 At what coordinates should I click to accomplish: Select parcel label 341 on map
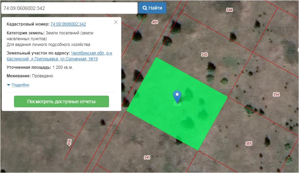tap(147, 157)
